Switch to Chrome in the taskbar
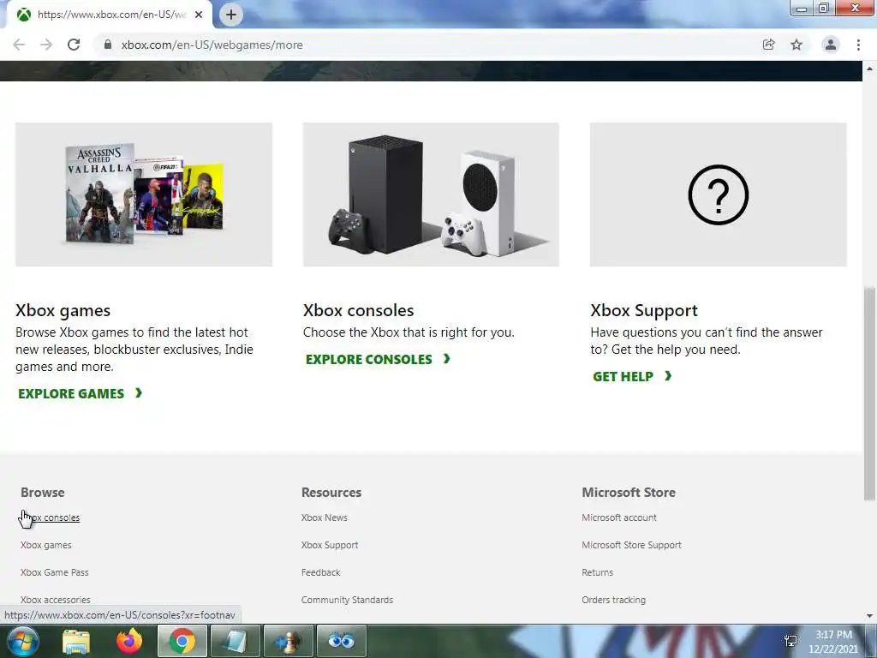The image size is (877, 658). tap(182, 641)
